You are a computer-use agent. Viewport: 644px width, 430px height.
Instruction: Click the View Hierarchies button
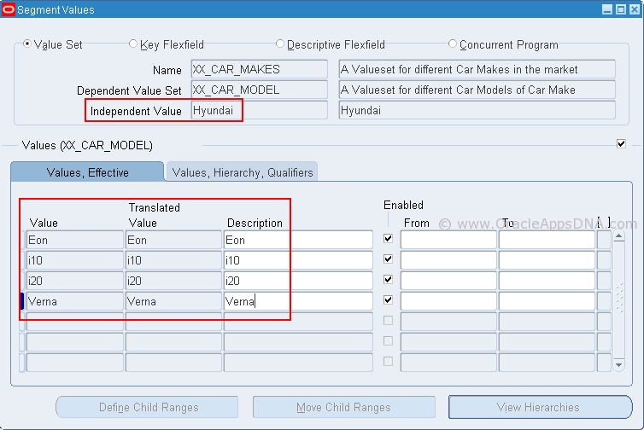coord(540,407)
